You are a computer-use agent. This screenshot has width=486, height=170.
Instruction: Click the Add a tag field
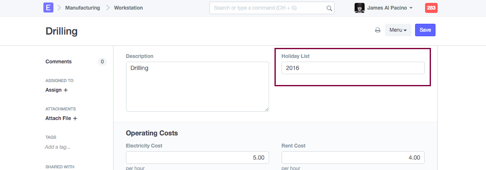pyautogui.click(x=58, y=147)
